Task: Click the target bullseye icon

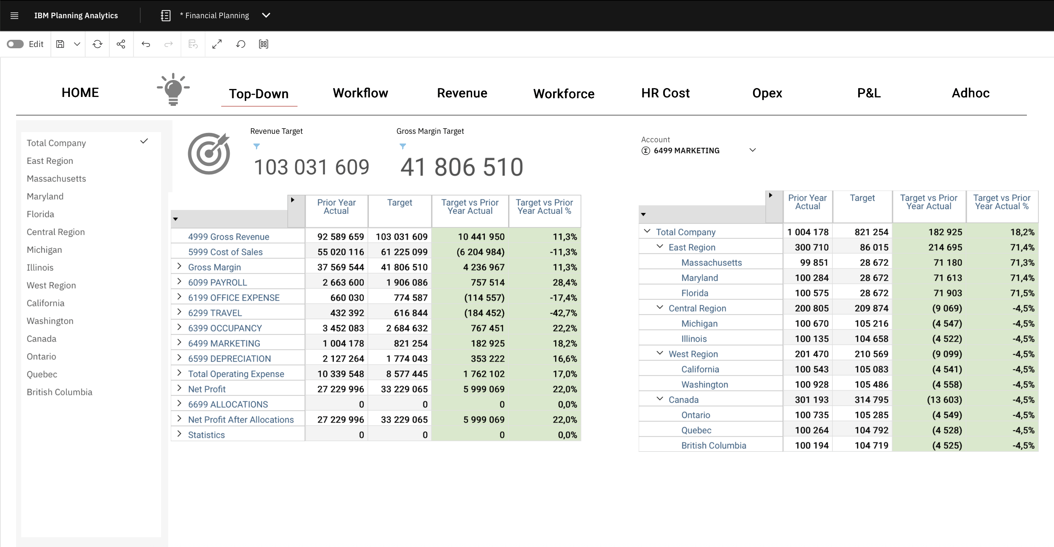Action: pyautogui.click(x=209, y=153)
